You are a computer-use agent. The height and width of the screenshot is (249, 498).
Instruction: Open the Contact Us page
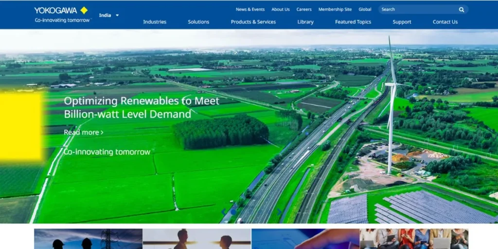coord(445,22)
